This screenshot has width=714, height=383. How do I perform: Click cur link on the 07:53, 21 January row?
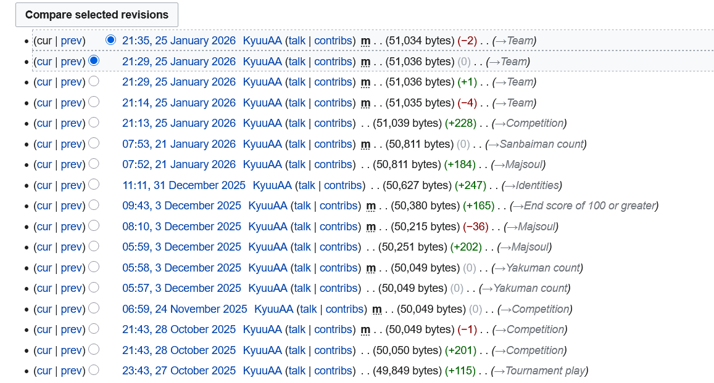[x=44, y=145]
